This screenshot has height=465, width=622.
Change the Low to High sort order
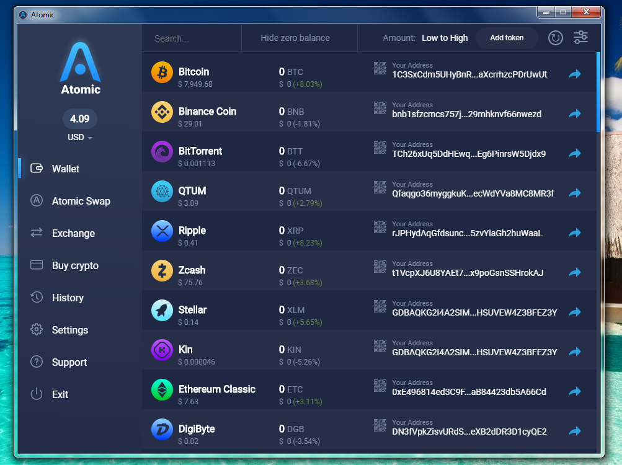click(445, 38)
